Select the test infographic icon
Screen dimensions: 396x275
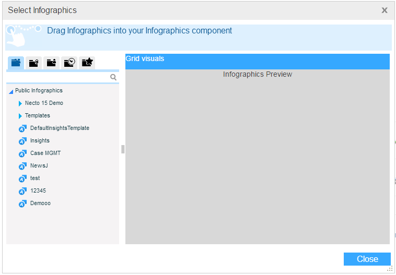coord(22,178)
